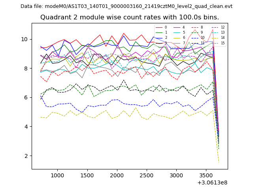
Task: Click the cyan legend marker for module 5
Action: [177, 32]
